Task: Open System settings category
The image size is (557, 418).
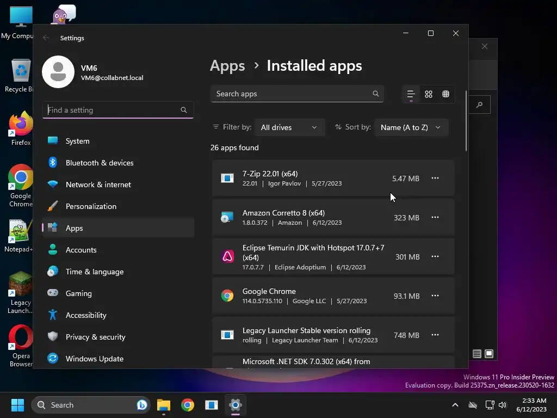Action: pos(118,141)
